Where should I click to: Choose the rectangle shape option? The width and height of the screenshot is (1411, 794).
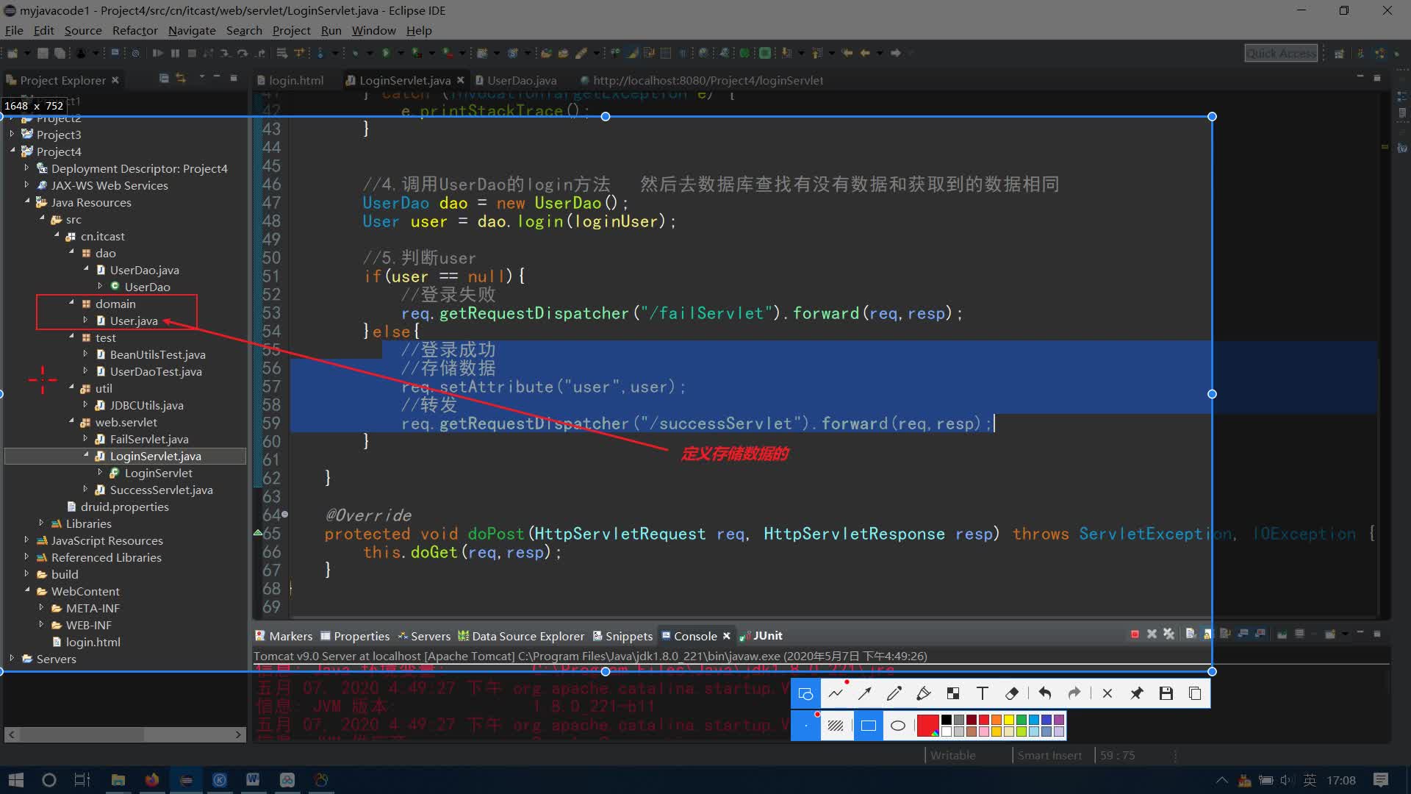pyautogui.click(x=868, y=726)
